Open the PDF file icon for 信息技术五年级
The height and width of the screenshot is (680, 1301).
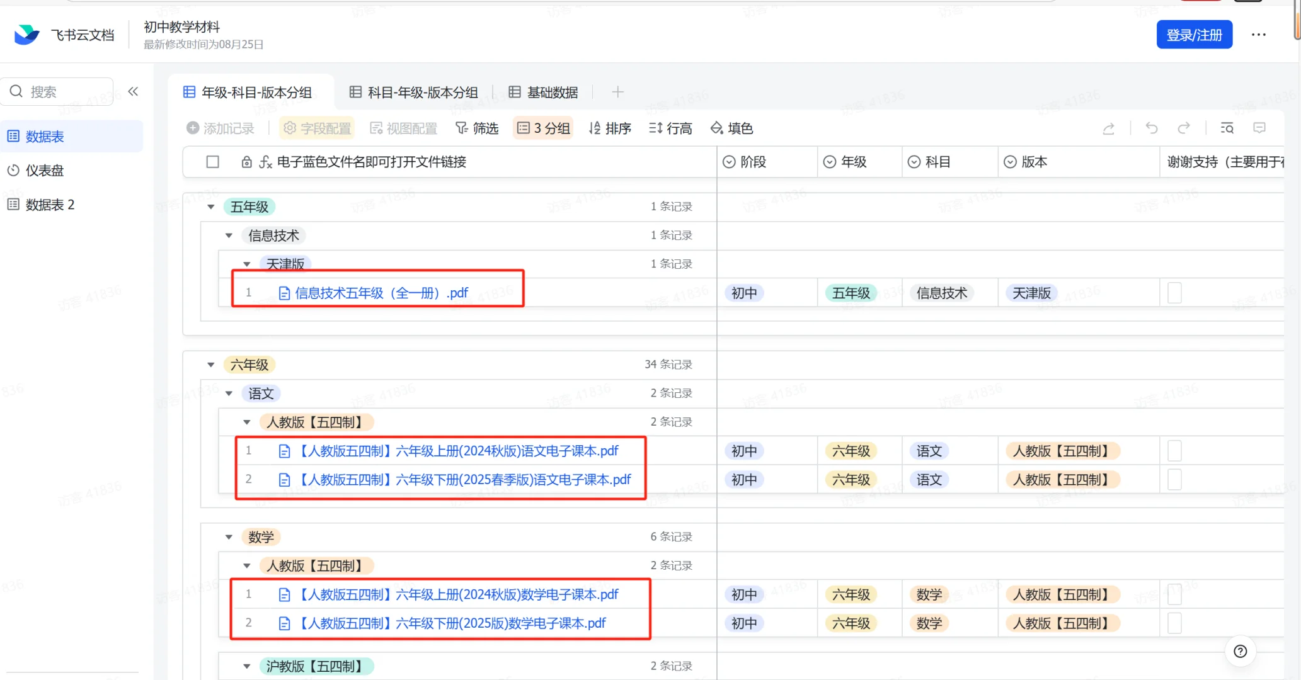click(x=284, y=293)
